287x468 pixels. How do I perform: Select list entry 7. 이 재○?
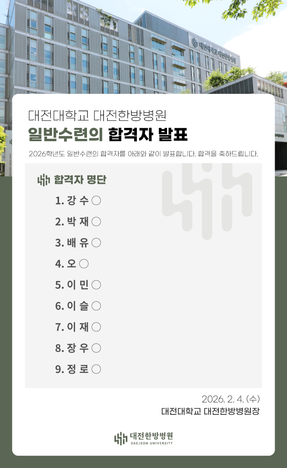pyautogui.click(x=78, y=327)
